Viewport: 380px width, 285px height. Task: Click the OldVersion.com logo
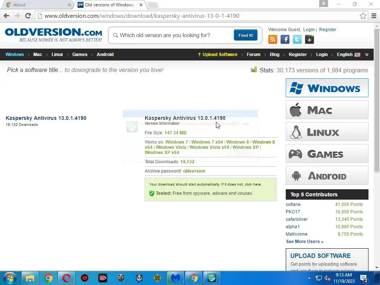(53, 35)
